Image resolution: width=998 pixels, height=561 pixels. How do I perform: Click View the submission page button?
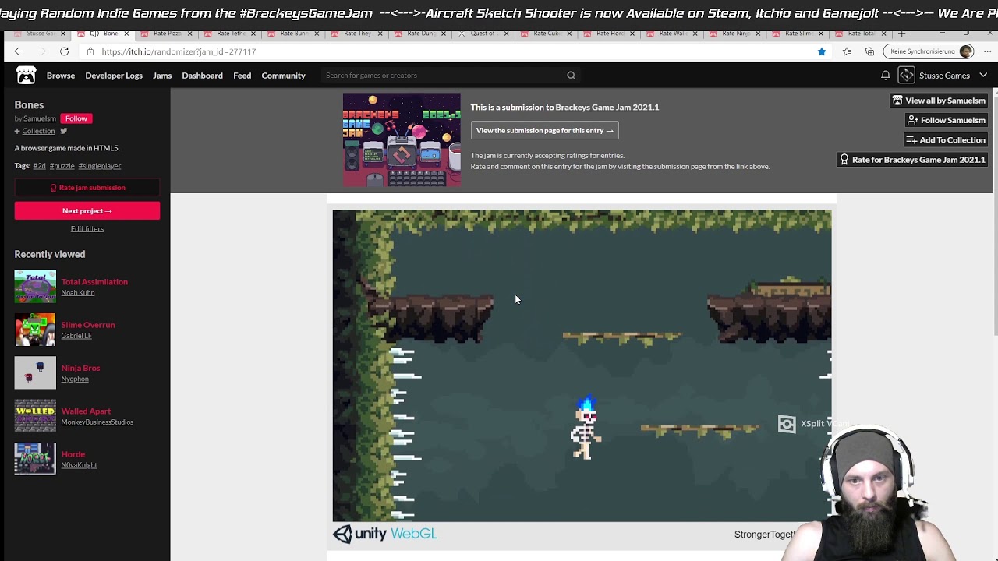click(x=544, y=131)
